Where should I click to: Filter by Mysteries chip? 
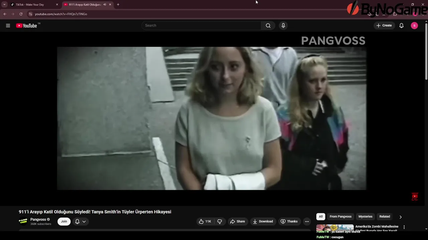[365, 217]
